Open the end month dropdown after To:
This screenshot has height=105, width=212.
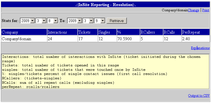click(x=88, y=21)
